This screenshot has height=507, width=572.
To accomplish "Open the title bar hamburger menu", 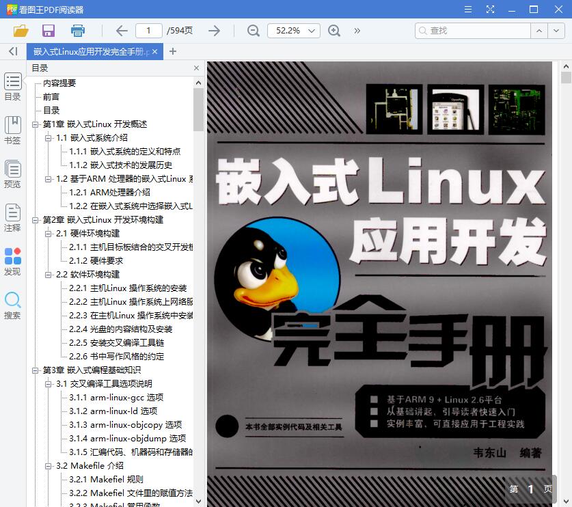I will 468,10.
